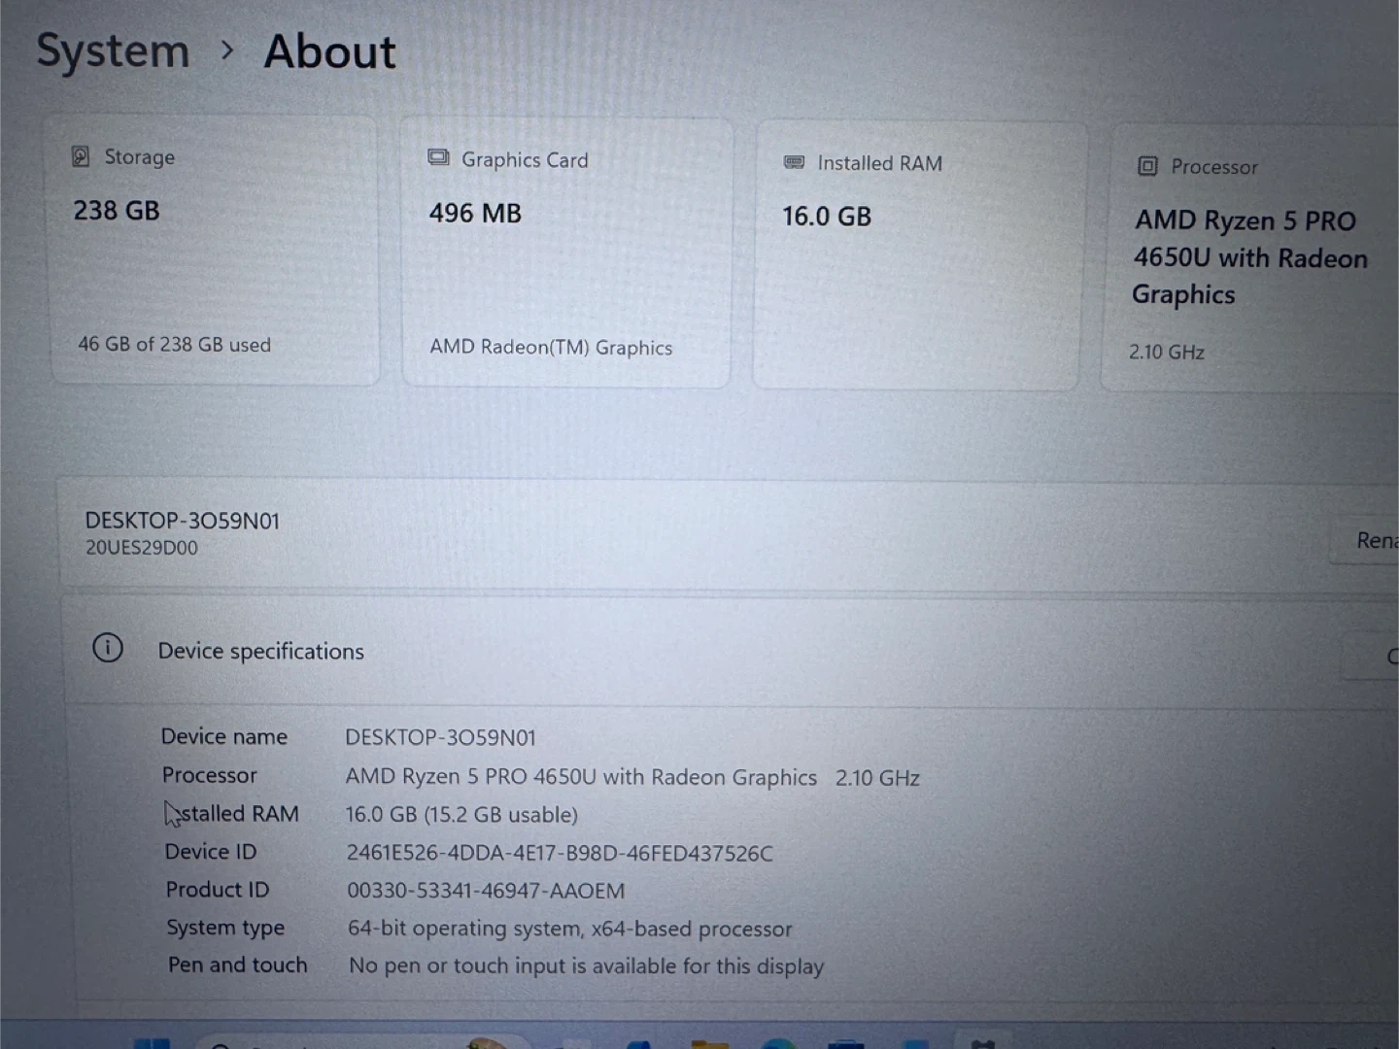This screenshot has width=1399, height=1049.
Task: Collapse the Device specifications section
Action: pyautogui.click(x=680, y=652)
